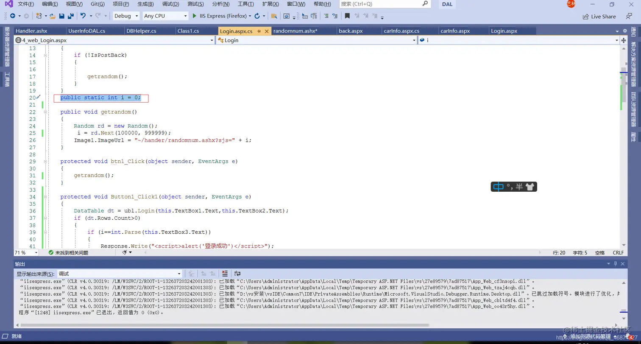
Task: Expand the Any CPU platform dropdown
Action: pos(165,16)
